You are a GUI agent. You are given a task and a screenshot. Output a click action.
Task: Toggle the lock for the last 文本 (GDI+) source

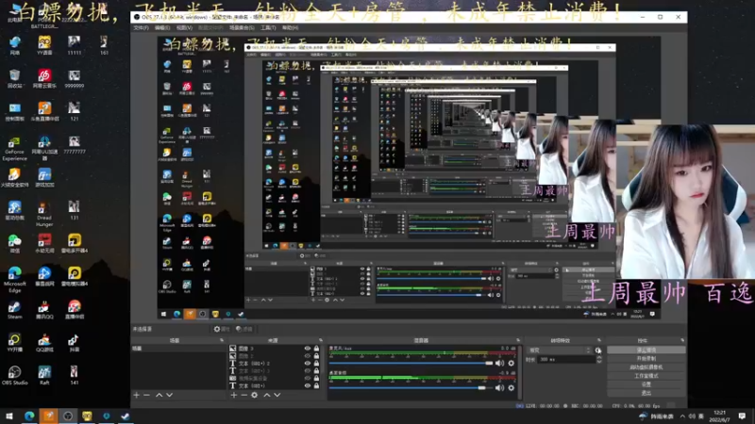pyautogui.click(x=316, y=385)
